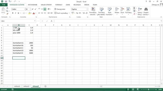Open the Calibri font name dropdown
The image size is (163, 91).
25,9
